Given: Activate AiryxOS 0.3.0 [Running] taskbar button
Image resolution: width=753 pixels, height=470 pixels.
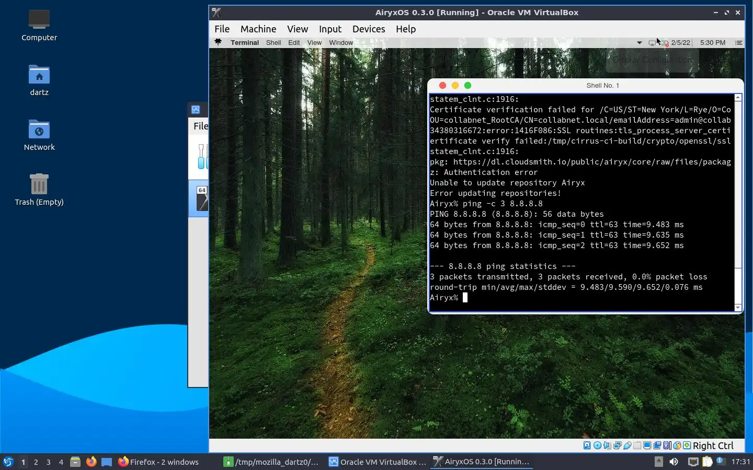Looking at the screenshot, I should tap(482, 462).
